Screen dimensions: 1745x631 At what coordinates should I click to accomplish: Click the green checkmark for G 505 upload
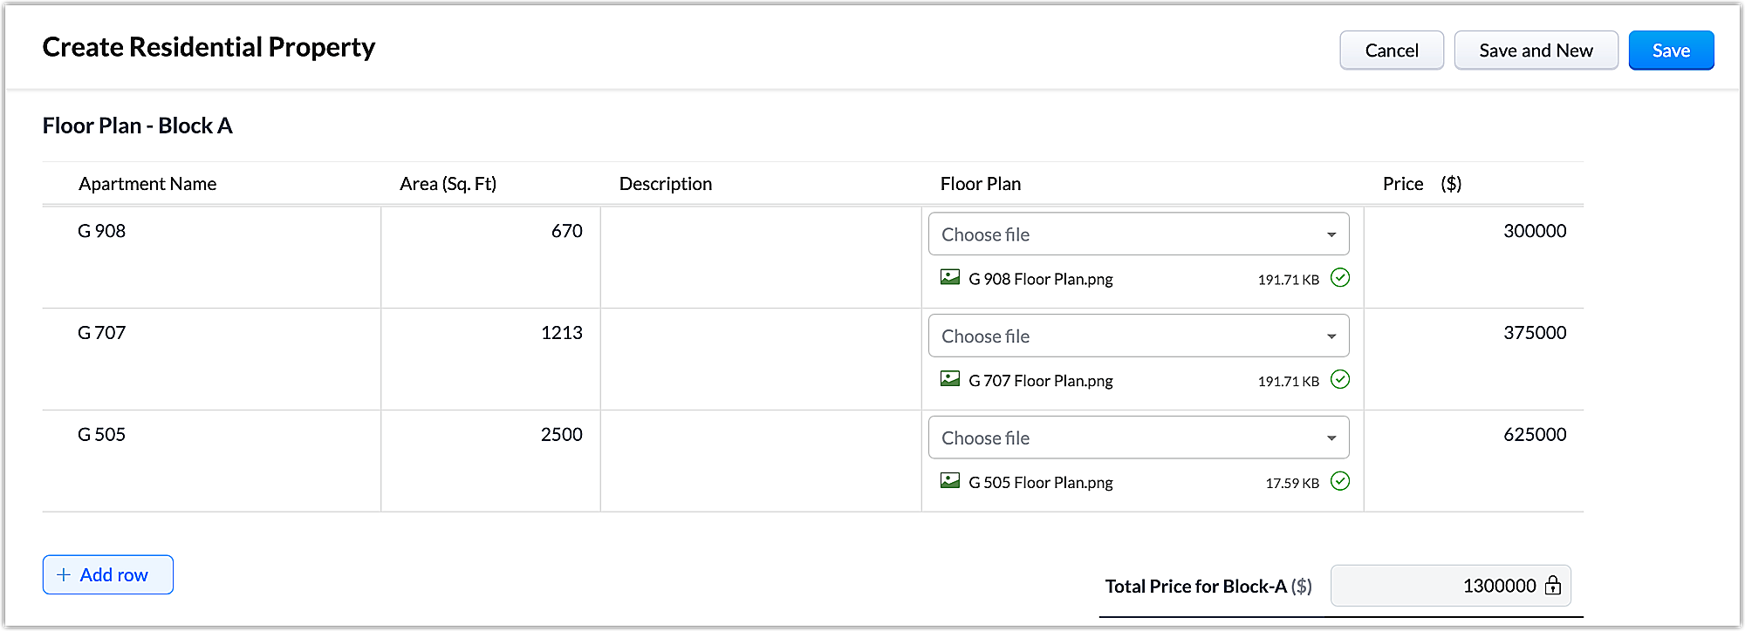click(x=1340, y=481)
